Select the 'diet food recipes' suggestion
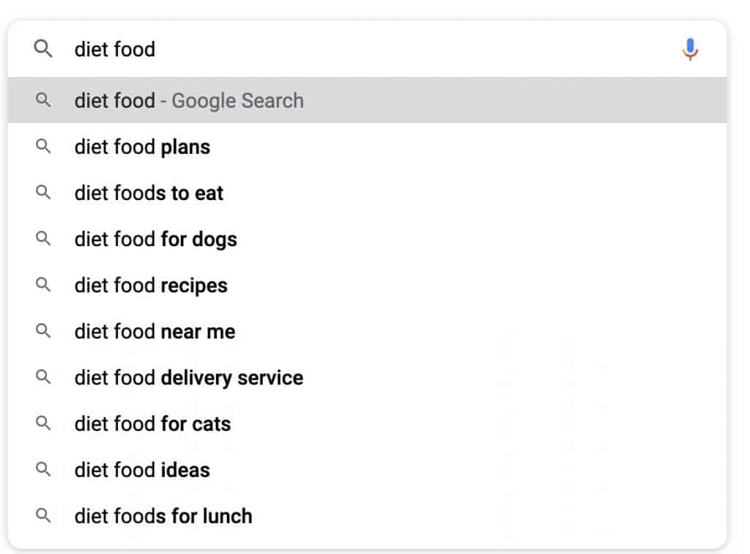The height and width of the screenshot is (554, 750). click(x=151, y=285)
